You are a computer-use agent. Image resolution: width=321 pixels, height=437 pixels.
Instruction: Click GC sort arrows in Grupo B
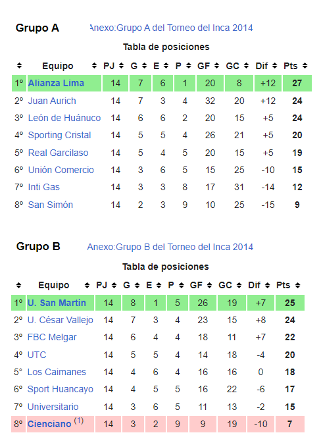click(239, 285)
